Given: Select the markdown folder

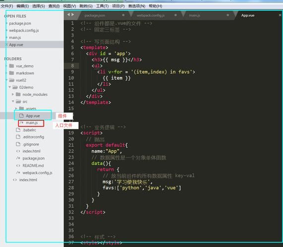Looking at the screenshot, I should 25,73.
